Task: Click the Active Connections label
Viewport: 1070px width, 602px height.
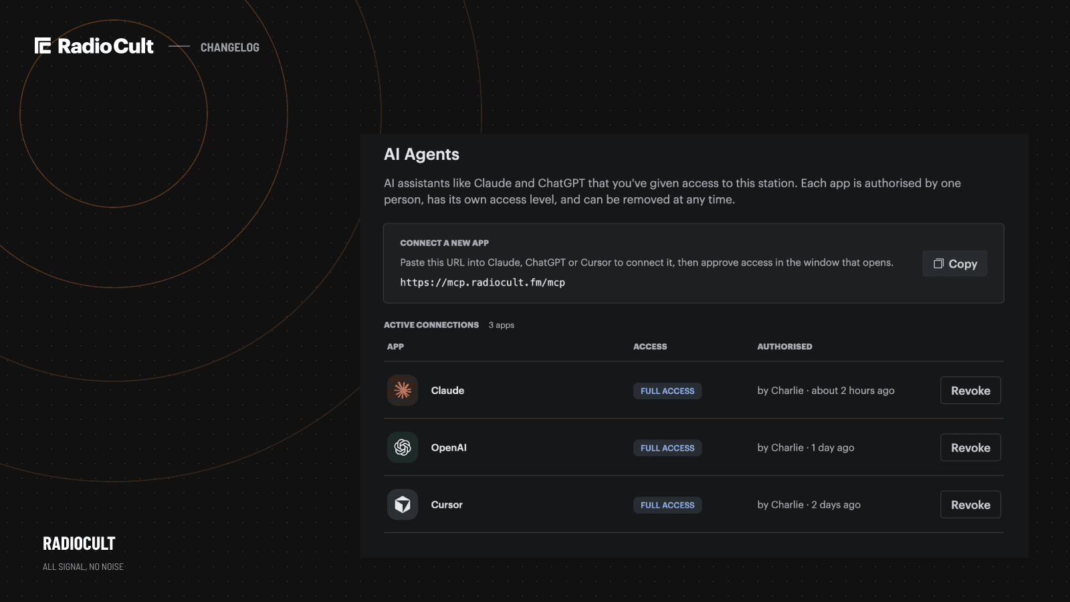Action: (431, 325)
